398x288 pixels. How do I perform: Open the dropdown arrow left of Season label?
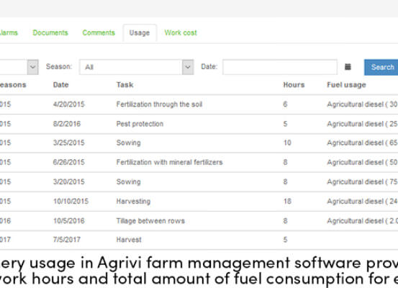coord(32,67)
